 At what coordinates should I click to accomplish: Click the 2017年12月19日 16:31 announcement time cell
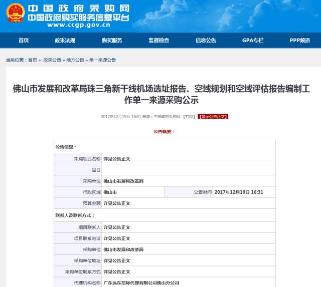point(239,192)
